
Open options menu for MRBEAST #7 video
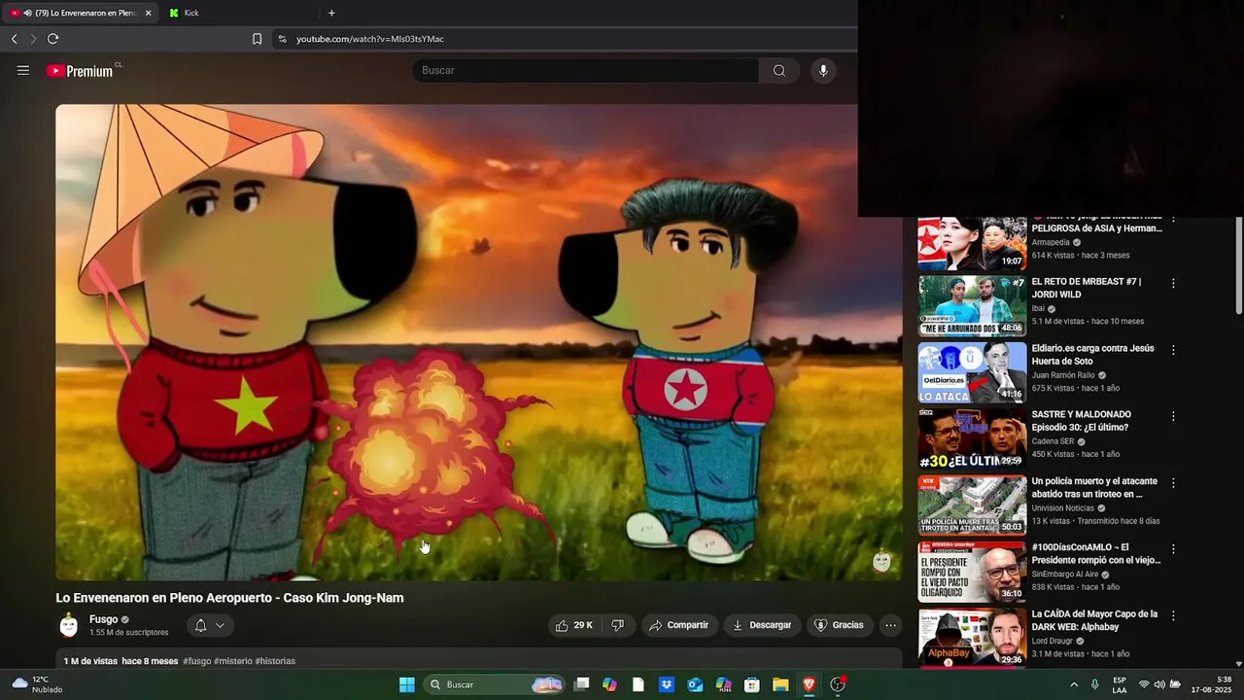coord(1173,283)
